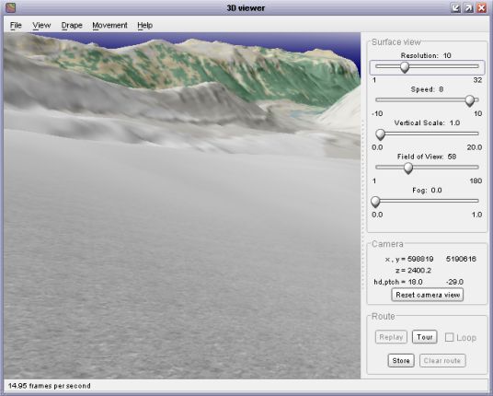The image size is (493, 396).
Task: Click the Fog: 0.0 label
Action: pyautogui.click(x=427, y=191)
